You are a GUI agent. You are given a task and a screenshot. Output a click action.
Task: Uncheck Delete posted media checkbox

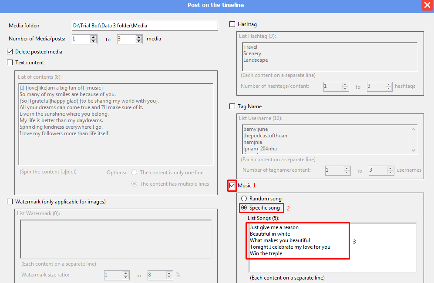tap(10, 52)
